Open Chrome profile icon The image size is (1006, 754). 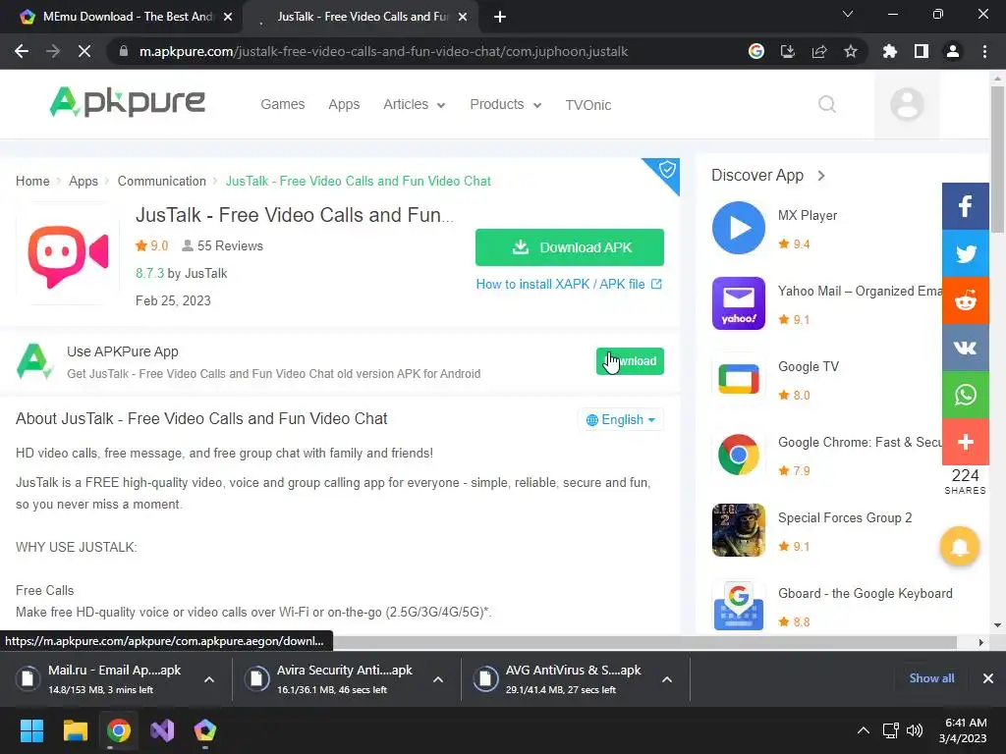(953, 51)
